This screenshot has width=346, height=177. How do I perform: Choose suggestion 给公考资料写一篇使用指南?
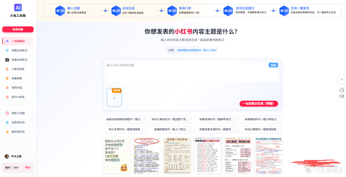(124, 129)
